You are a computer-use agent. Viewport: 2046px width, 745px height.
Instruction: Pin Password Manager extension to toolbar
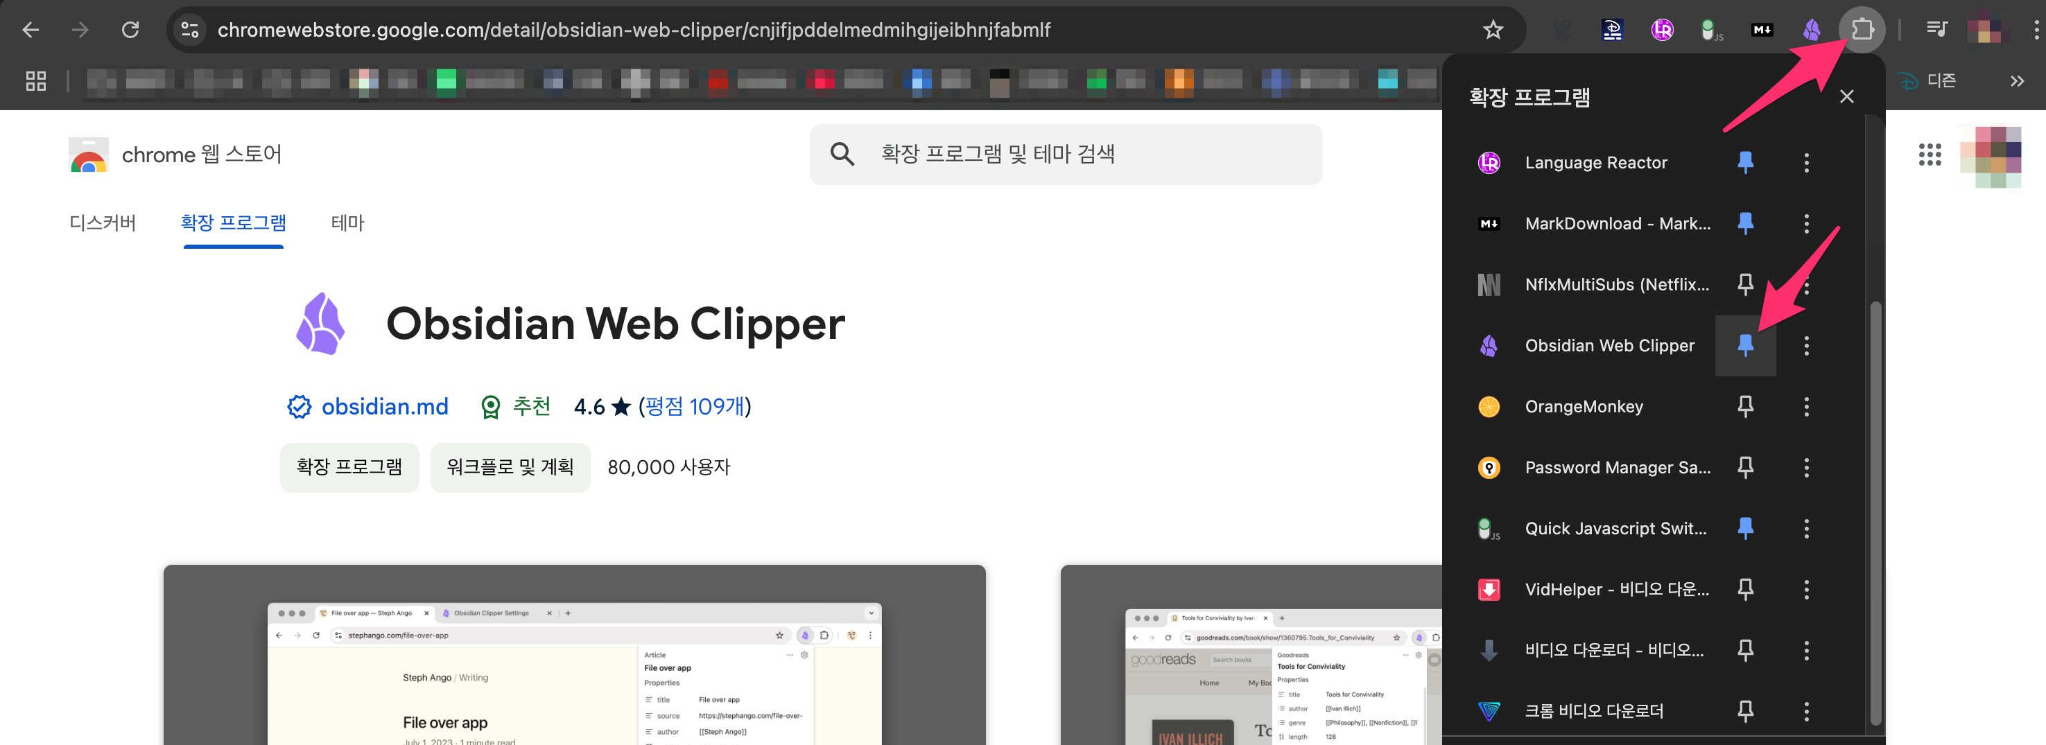(1745, 467)
